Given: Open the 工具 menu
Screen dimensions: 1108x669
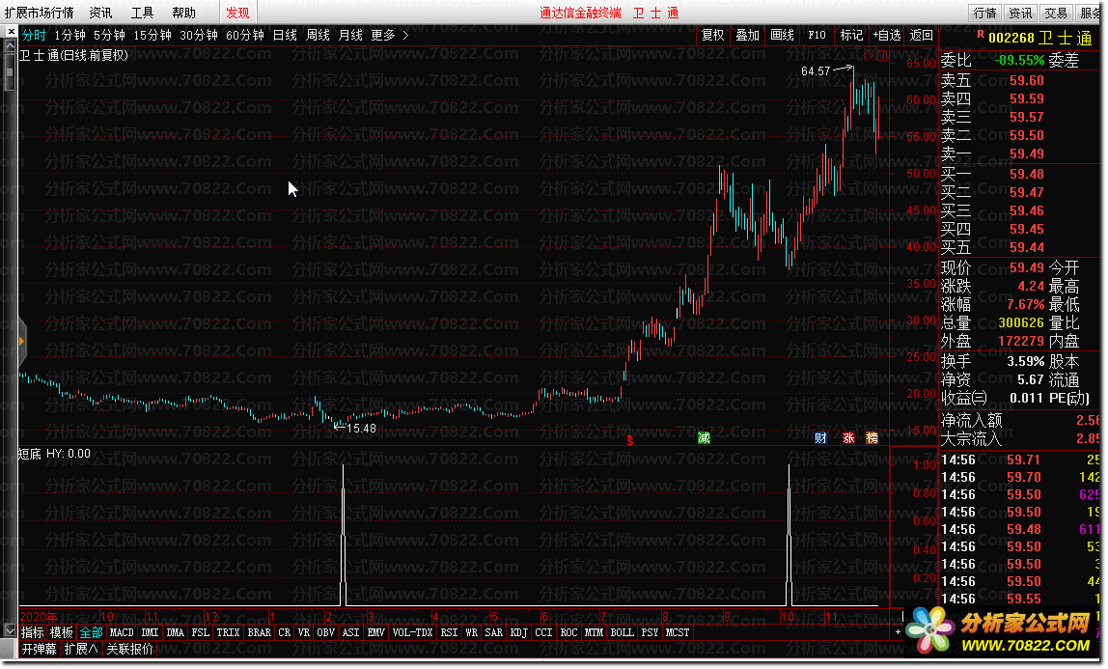Looking at the screenshot, I should point(142,13).
